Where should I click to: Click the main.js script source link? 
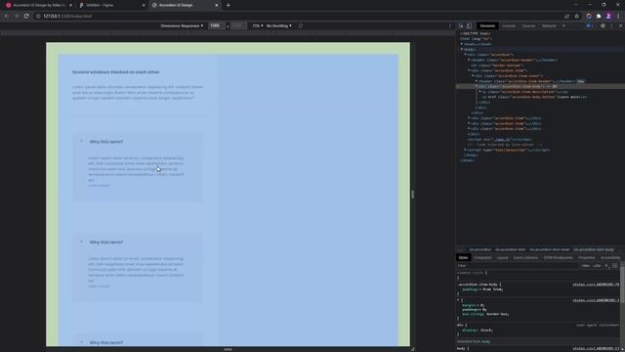click(x=501, y=140)
